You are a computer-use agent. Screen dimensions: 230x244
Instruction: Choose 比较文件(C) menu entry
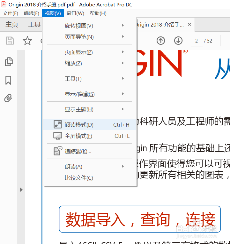coord(89,178)
